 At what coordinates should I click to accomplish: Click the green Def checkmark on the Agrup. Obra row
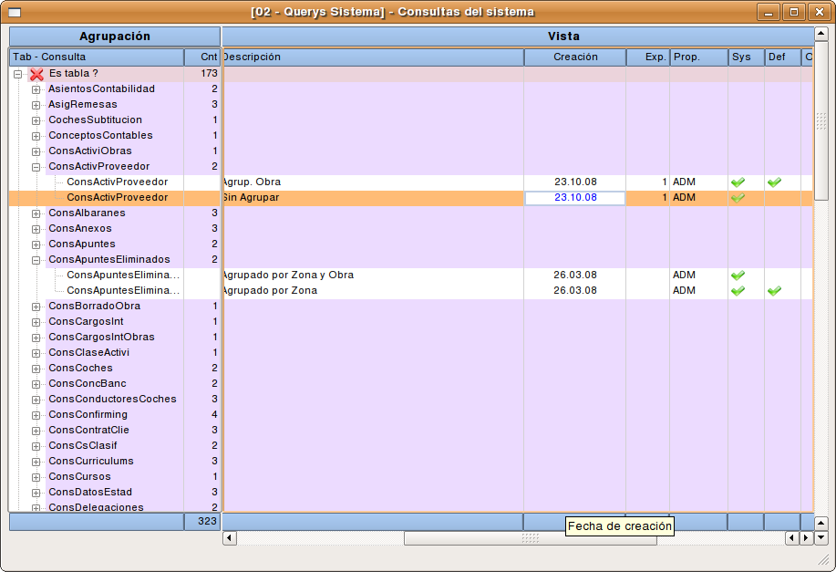click(774, 182)
